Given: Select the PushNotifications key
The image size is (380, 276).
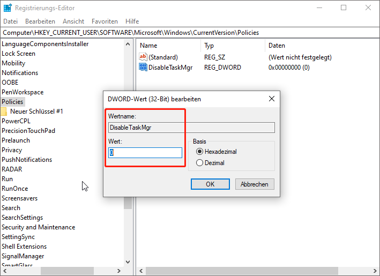Looking at the screenshot, I should (27, 160).
